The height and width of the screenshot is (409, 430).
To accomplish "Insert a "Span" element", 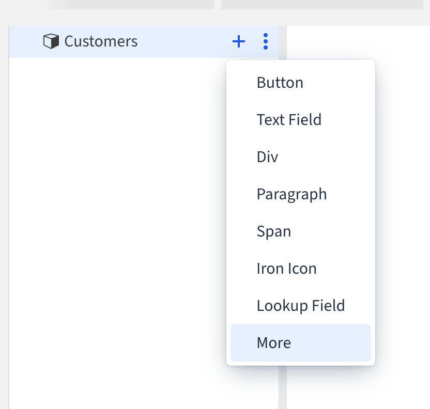I will pos(274,231).
